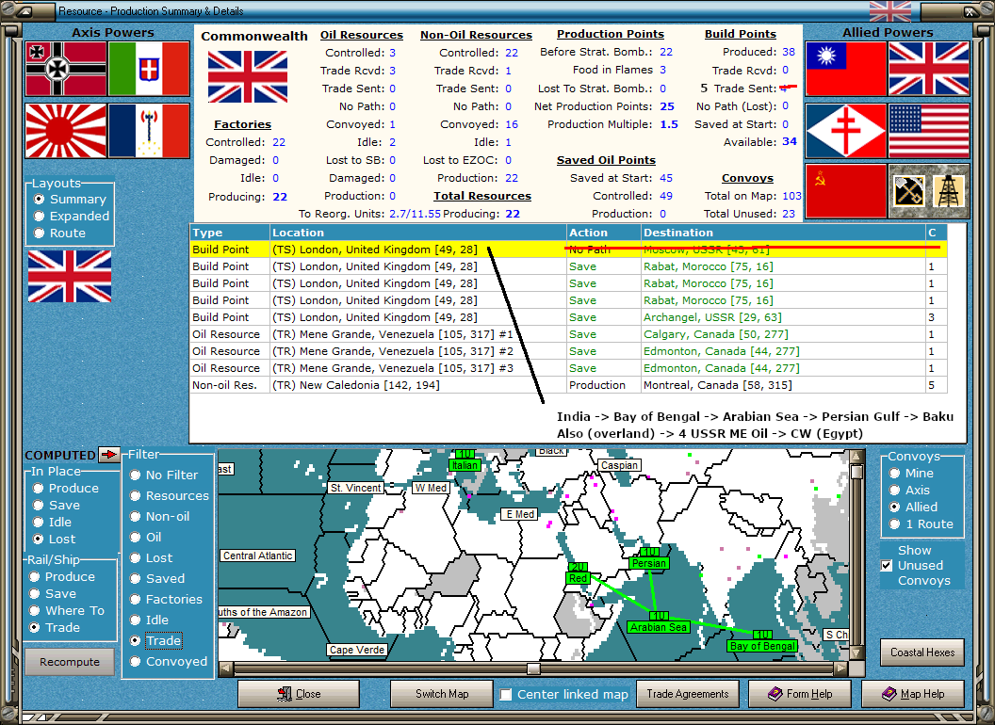995x725 pixels.
Task: Select the Expanded layout option
Action: click(x=72, y=217)
